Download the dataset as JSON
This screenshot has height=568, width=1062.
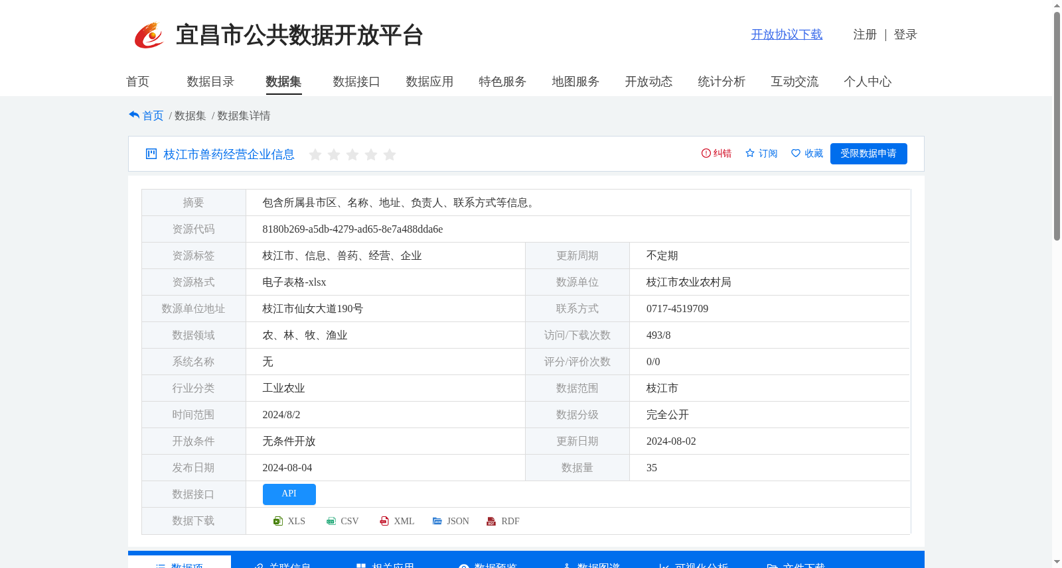(x=451, y=521)
